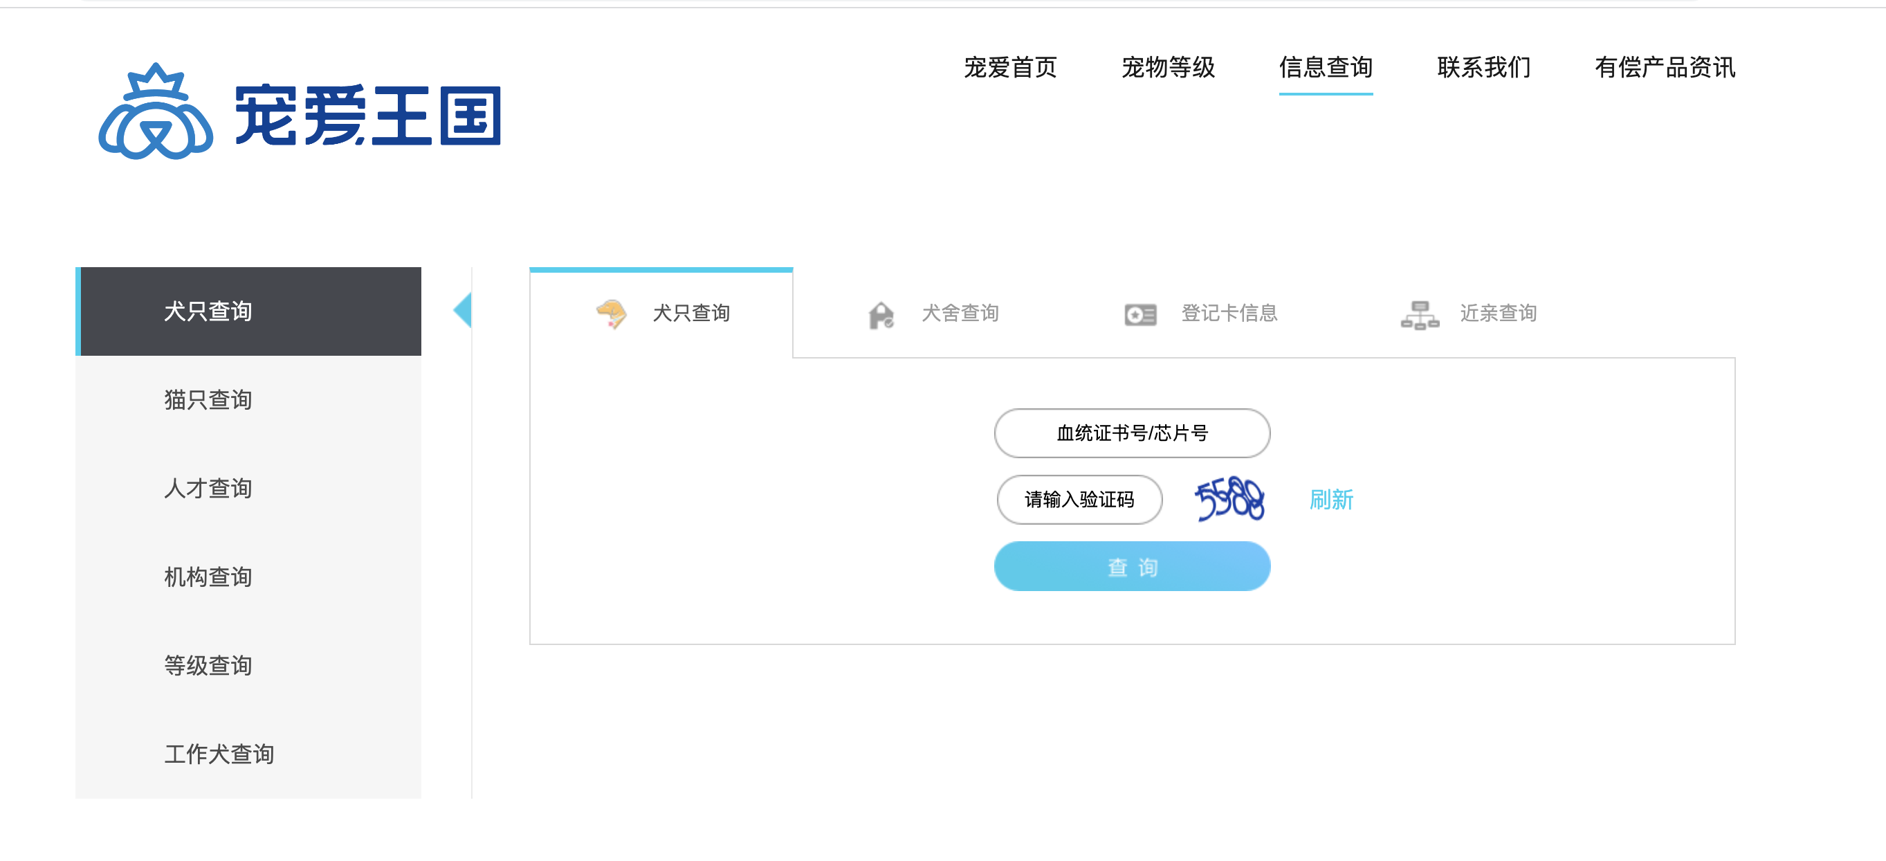Screen dimensions: 1886x861
Task: Switch to the 近亲查询 tab
Action: [x=1498, y=314]
